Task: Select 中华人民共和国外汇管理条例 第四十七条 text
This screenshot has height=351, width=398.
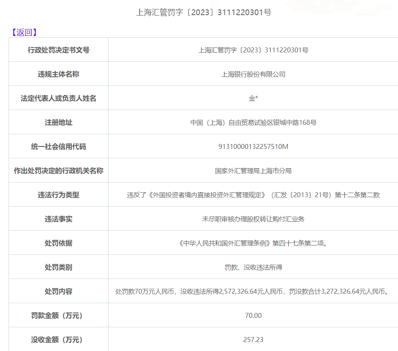Action: (x=253, y=243)
